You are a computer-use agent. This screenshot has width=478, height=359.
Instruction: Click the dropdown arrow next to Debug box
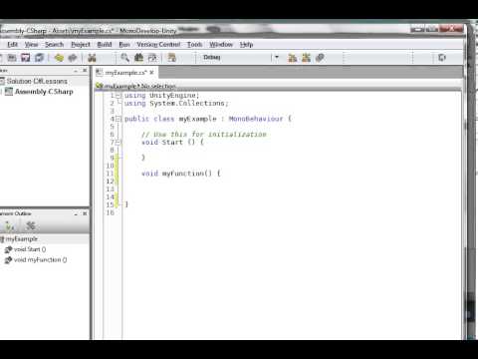[277, 58]
